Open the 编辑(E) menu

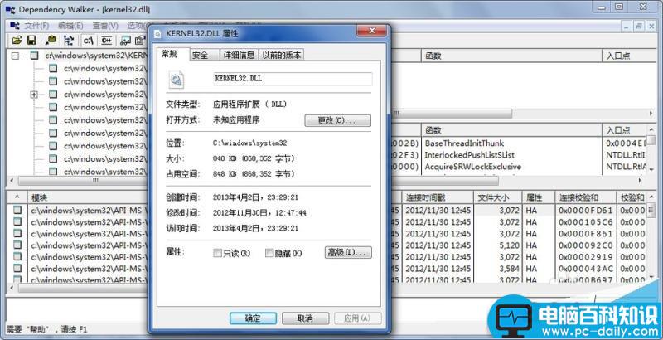click(x=70, y=26)
